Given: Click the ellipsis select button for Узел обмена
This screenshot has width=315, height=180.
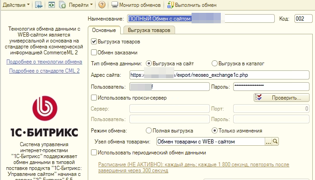Looking at the screenshot, I should point(268,142).
